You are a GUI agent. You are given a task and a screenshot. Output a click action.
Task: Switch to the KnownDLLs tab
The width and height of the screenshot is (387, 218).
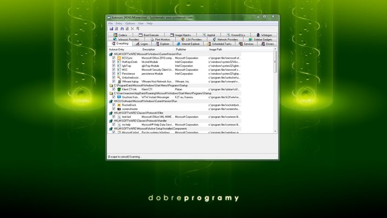coord(236,35)
